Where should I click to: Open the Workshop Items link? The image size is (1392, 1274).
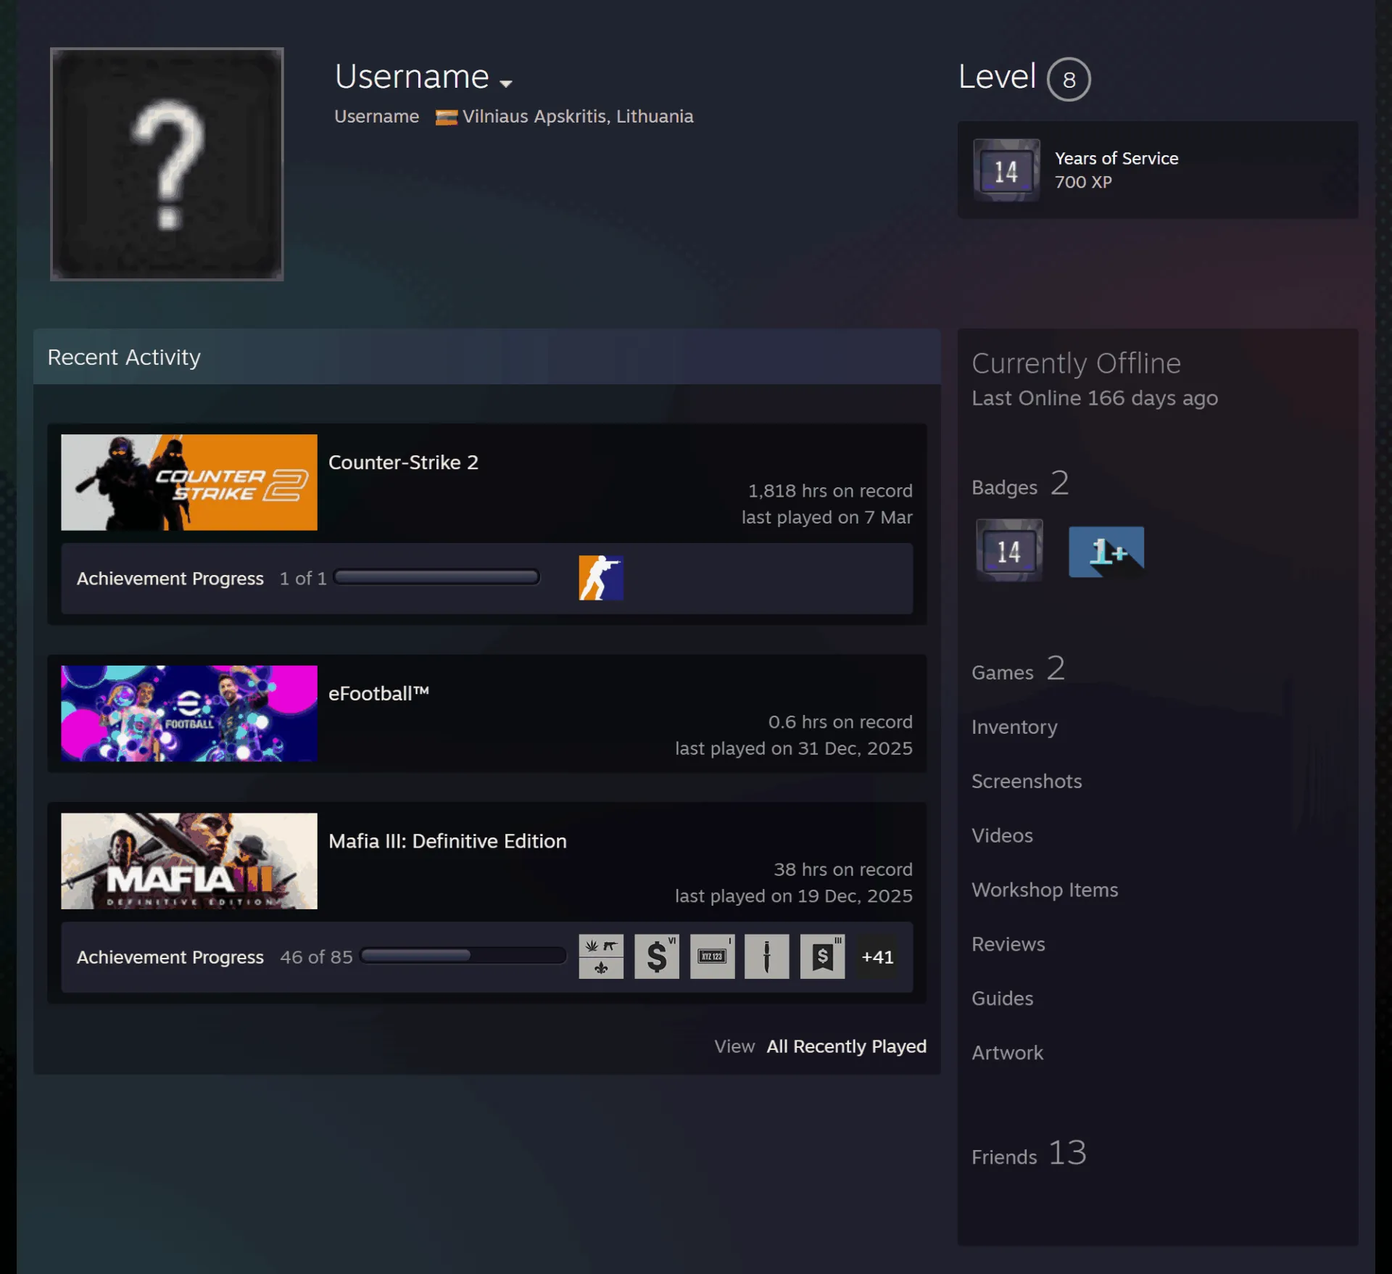pos(1045,890)
